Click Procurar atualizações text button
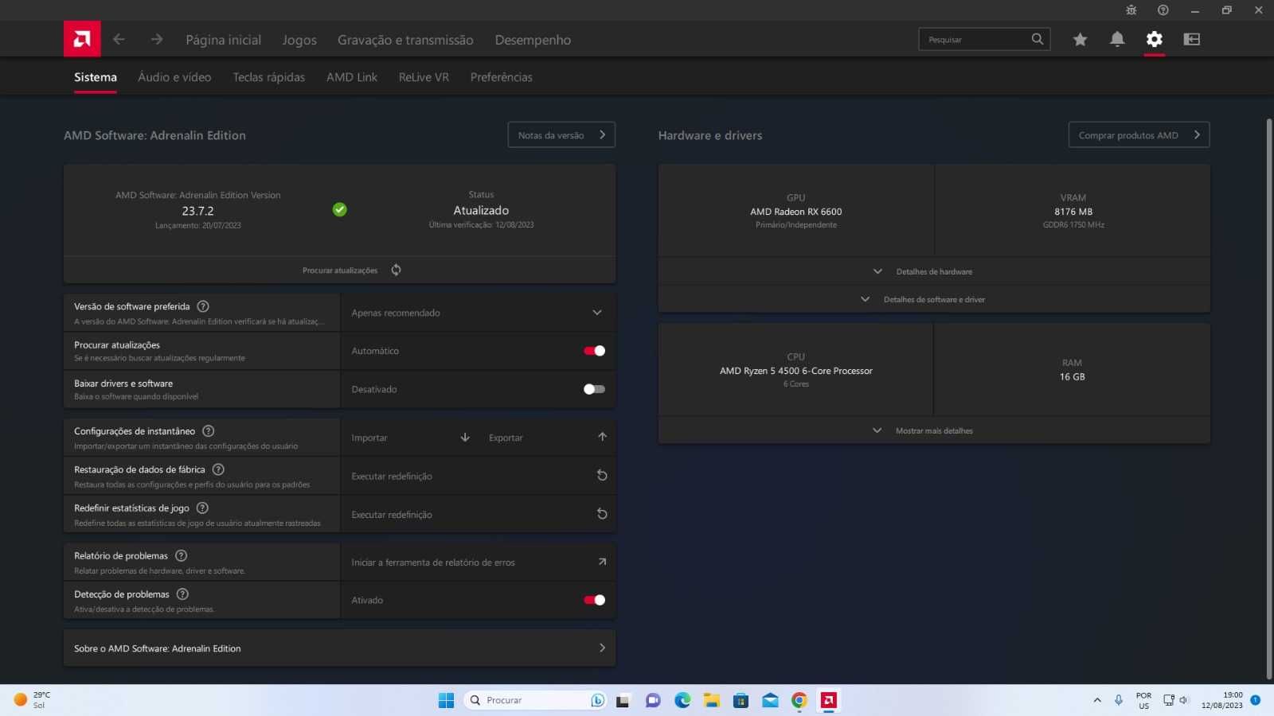The height and width of the screenshot is (716, 1274). [340, 270]
